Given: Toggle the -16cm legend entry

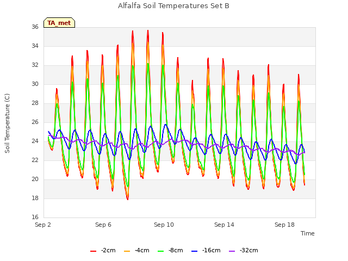Looking at the screenshot, I should [206, 250].
